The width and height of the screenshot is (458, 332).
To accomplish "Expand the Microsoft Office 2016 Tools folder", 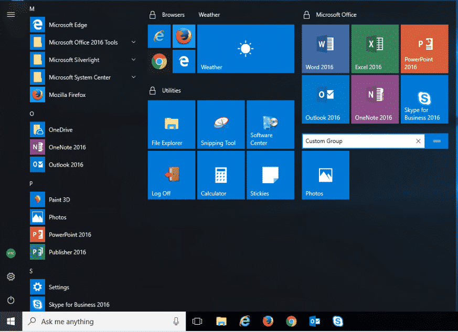I will click(x=133, y=42).
